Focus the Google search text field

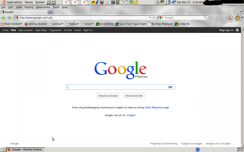(x=117, y=87)
